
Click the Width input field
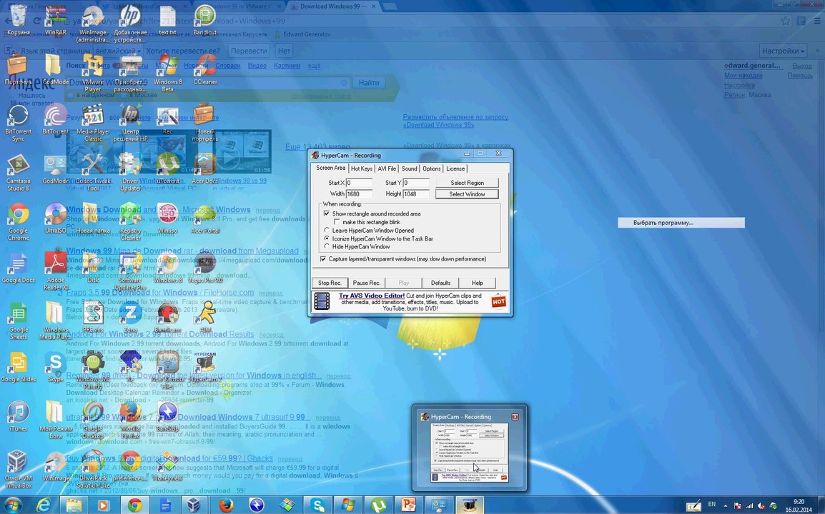pyautogui.click(x=359, y=194)
